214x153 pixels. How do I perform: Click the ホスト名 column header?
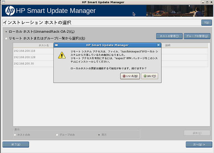click(44, 45)
